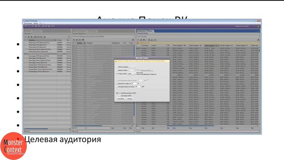Select the "Итоговая ставка не более" radio

tap(117, 87)
